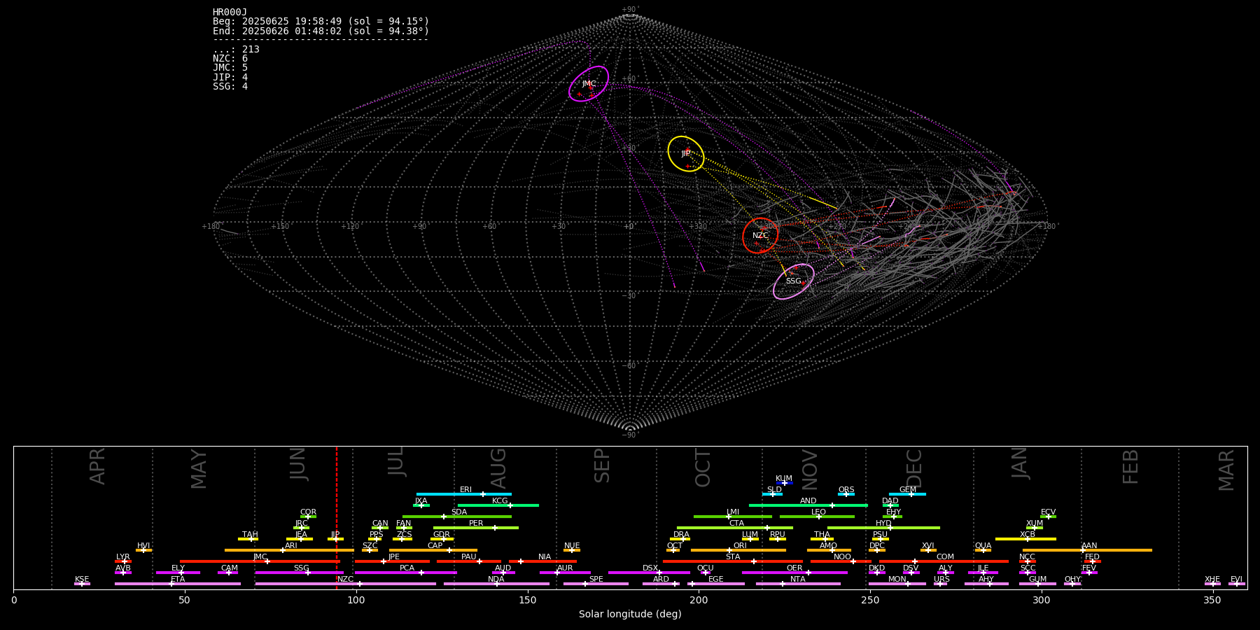Image resolution: width=1260 pixels, height=630 pixels.
Task: Select the green SDA shower bar
Action: click(457, 517)
